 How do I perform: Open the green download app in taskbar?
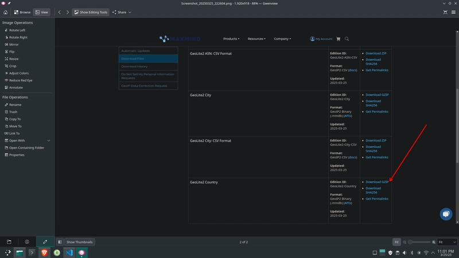pos(57,252)
